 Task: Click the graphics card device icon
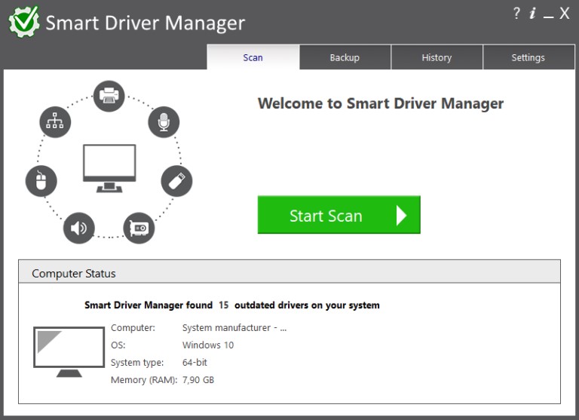(139, 228)
